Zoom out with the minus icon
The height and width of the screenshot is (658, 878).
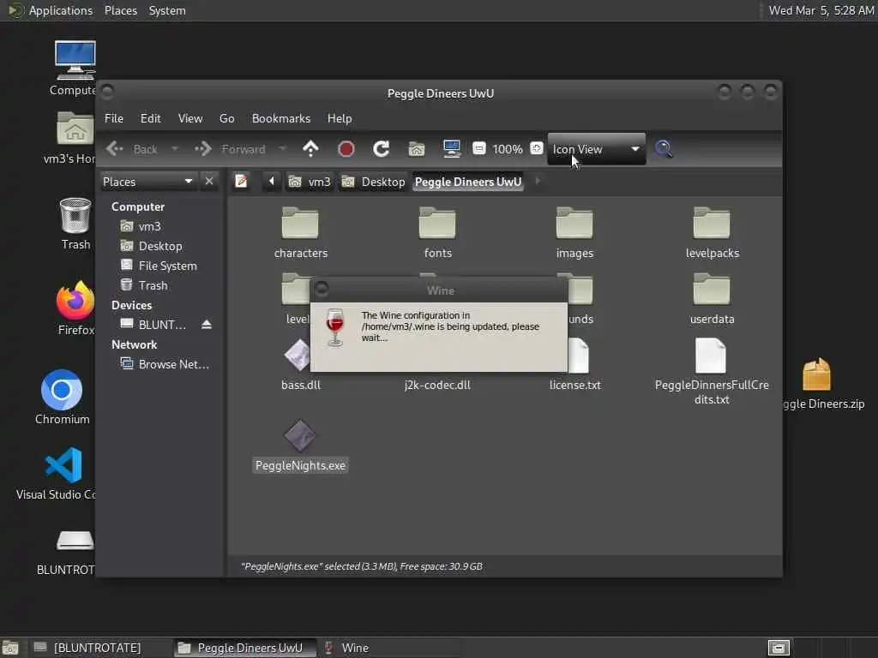pos(478,149)
